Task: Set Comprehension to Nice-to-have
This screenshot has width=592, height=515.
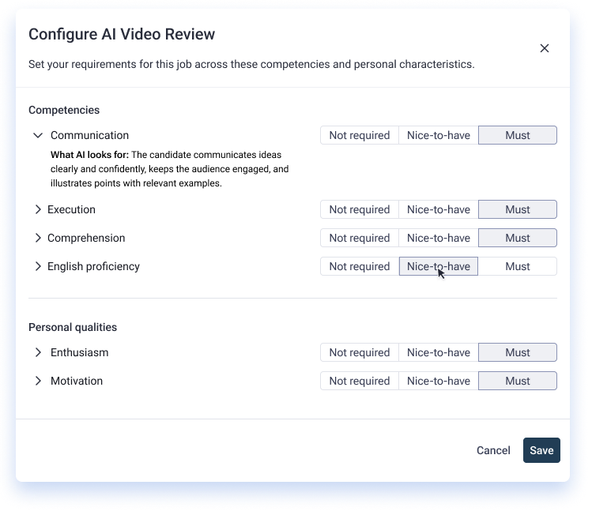Action: pyautogui.click(x=439, y=238)
